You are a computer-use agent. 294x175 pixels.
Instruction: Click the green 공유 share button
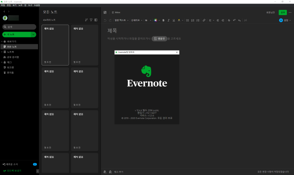(283, 12)
